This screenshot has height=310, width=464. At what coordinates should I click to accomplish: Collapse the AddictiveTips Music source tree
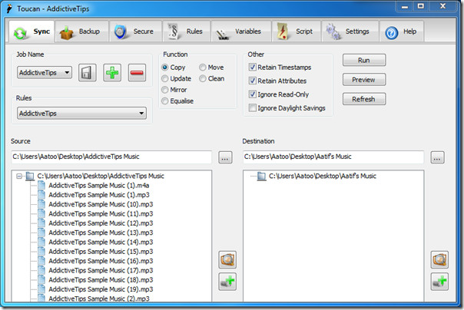(19, 176)
